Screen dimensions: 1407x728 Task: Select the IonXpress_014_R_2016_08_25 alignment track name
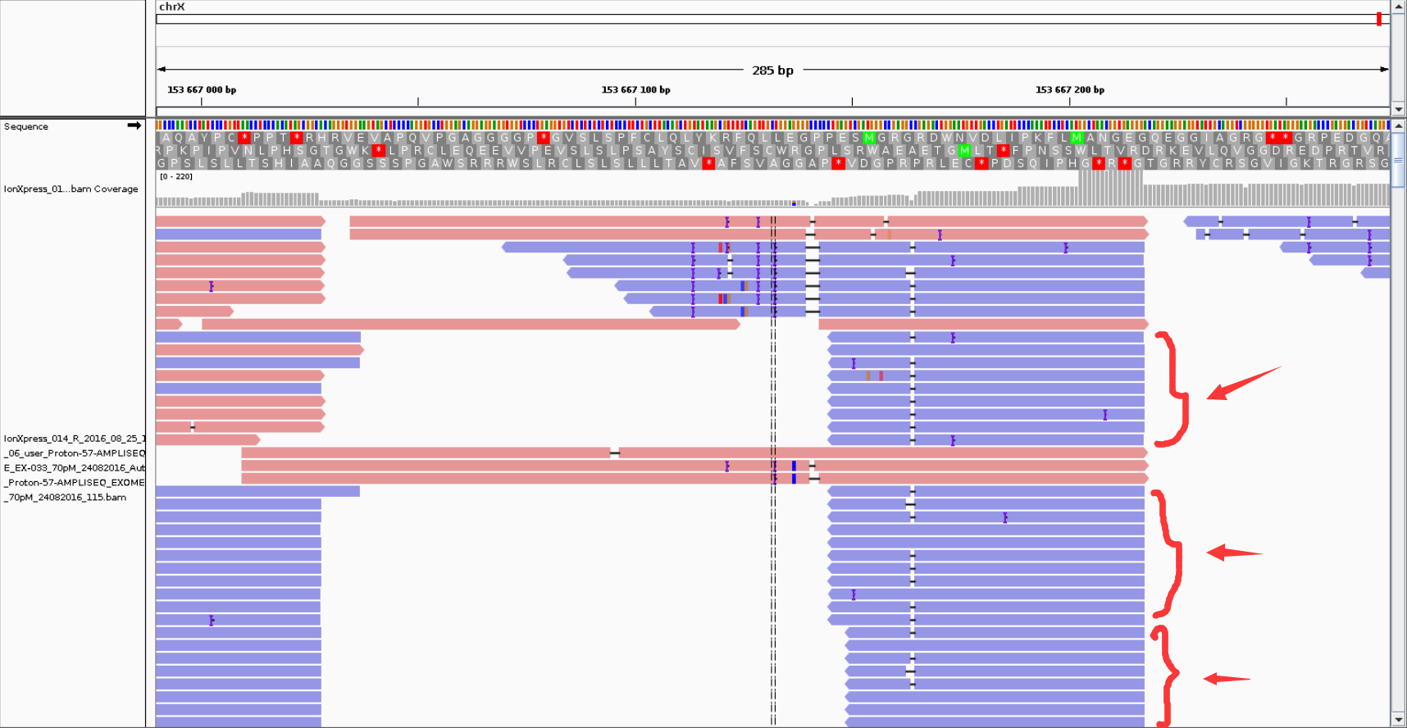(74, 439)
